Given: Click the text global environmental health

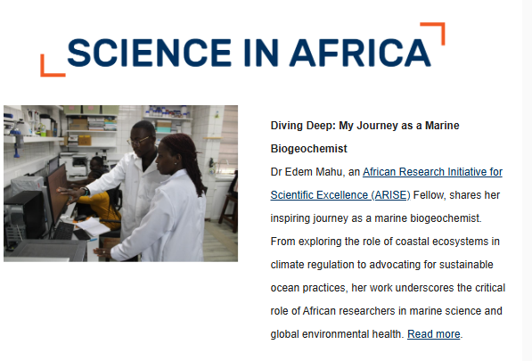Looking at the screenshot, I should click(x=337, y=334).
